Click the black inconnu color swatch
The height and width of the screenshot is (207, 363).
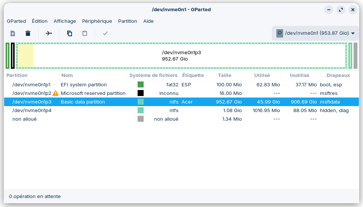point(141,93)
